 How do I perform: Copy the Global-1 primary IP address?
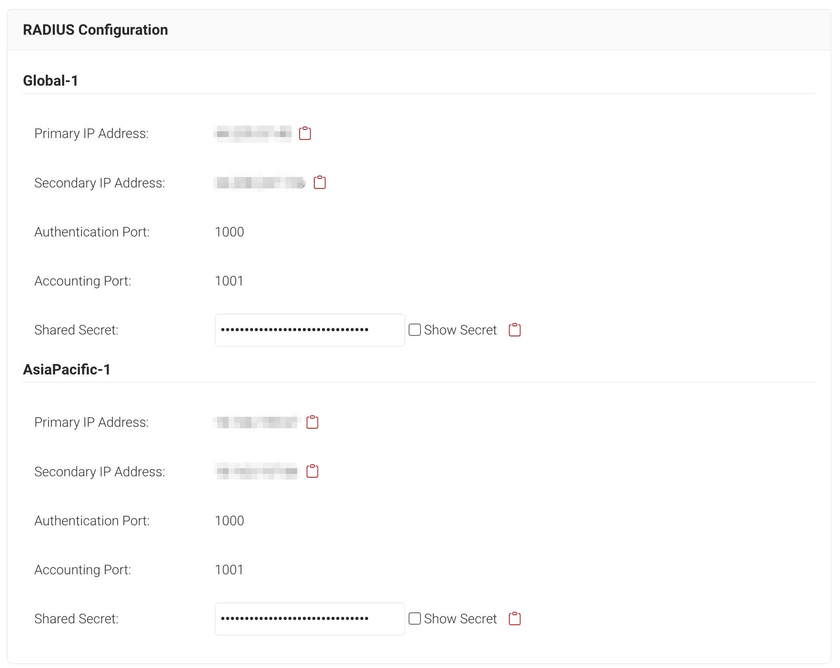[305, 133]
